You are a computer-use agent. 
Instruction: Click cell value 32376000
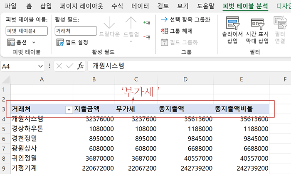[x=100, y=119]
